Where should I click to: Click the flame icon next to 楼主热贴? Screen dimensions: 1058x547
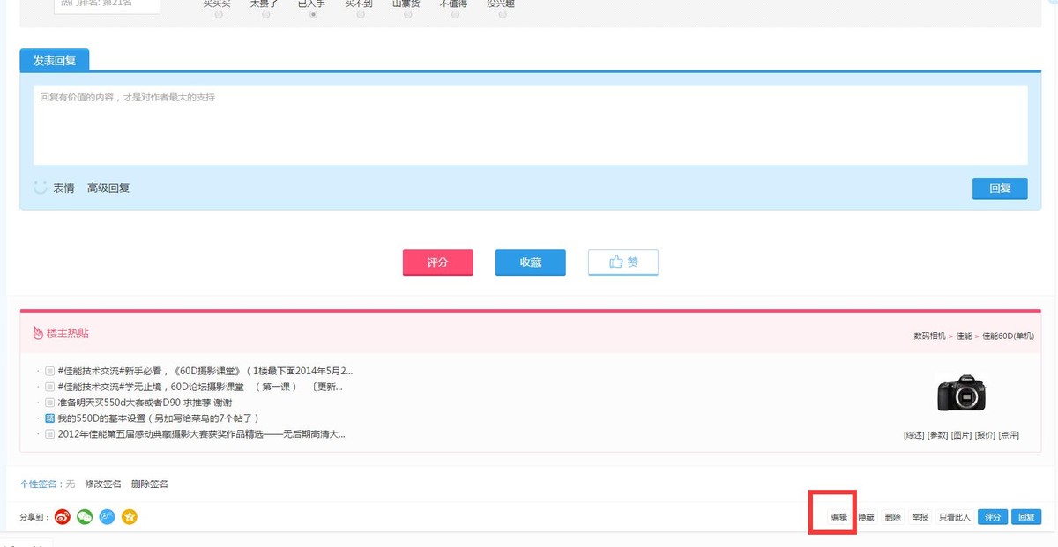[35, 332]
